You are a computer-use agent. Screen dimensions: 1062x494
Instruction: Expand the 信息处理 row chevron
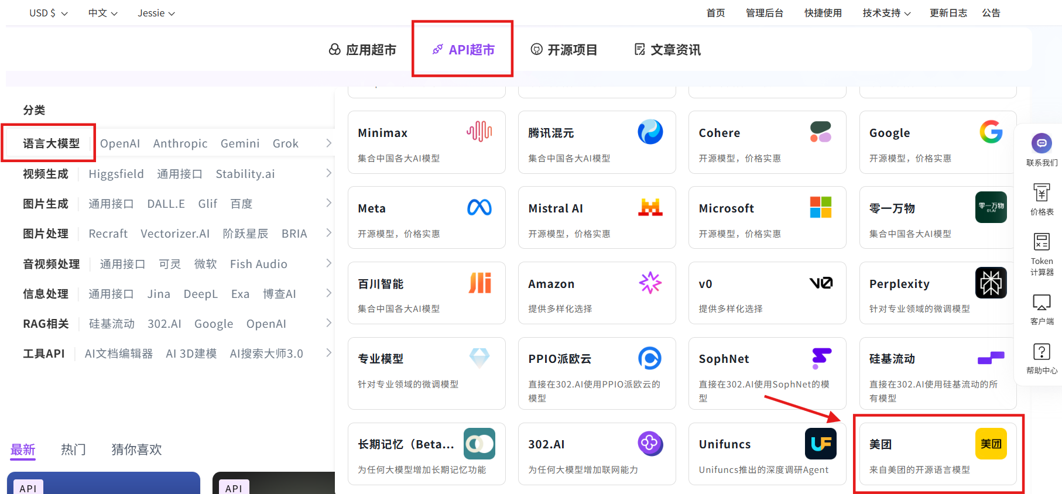coord(328,293)
